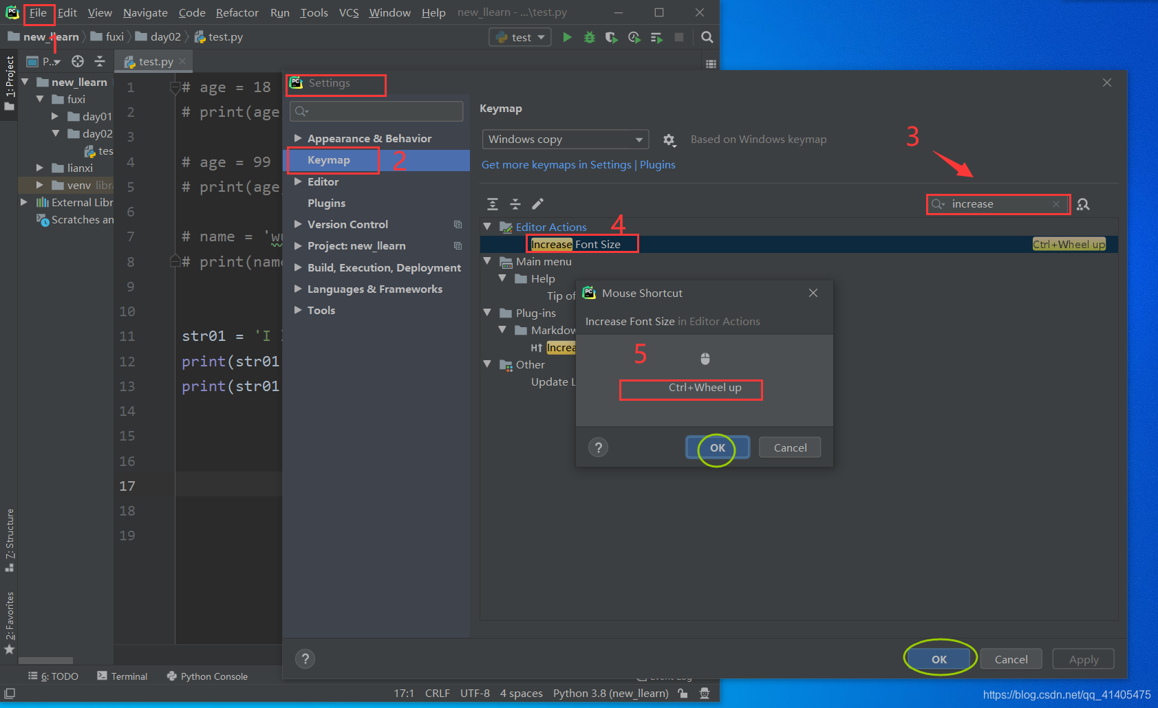Open the Project view selector dropdown
The width and height of the screenshot is (1158, 708).
click(43, 61)
